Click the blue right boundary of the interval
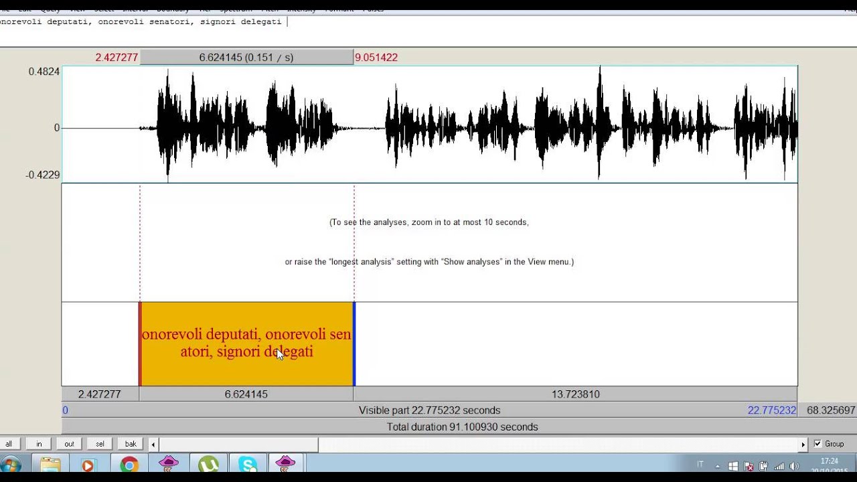 pos(354,343)
